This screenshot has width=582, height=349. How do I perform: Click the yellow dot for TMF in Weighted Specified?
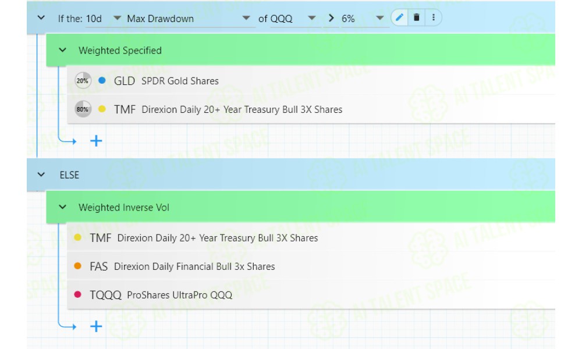102,109
